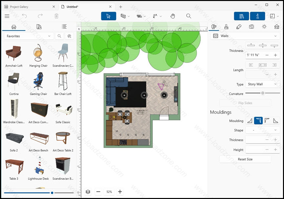Click the zoom magnifier tool

(x=189, y=16)
